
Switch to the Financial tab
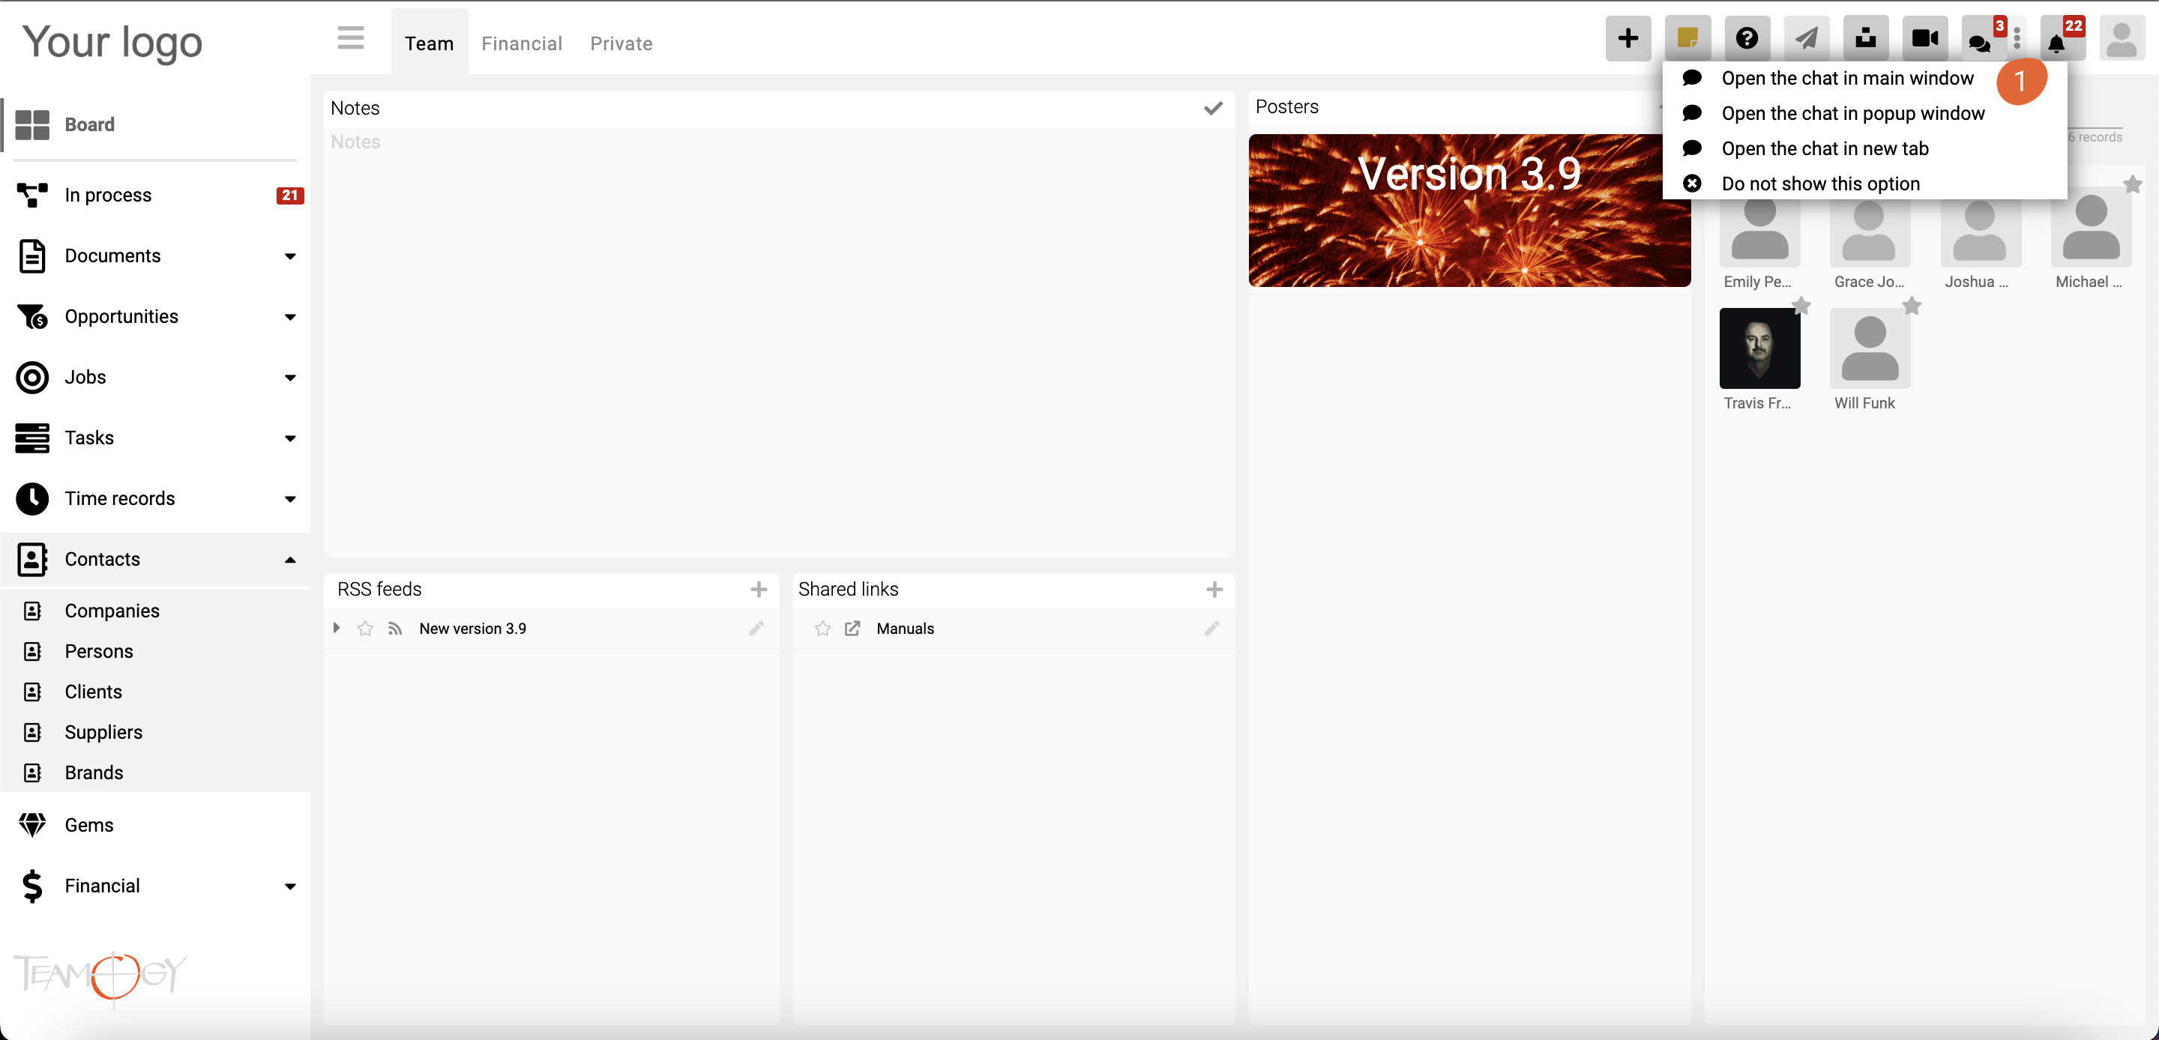[x=521, y=43]
